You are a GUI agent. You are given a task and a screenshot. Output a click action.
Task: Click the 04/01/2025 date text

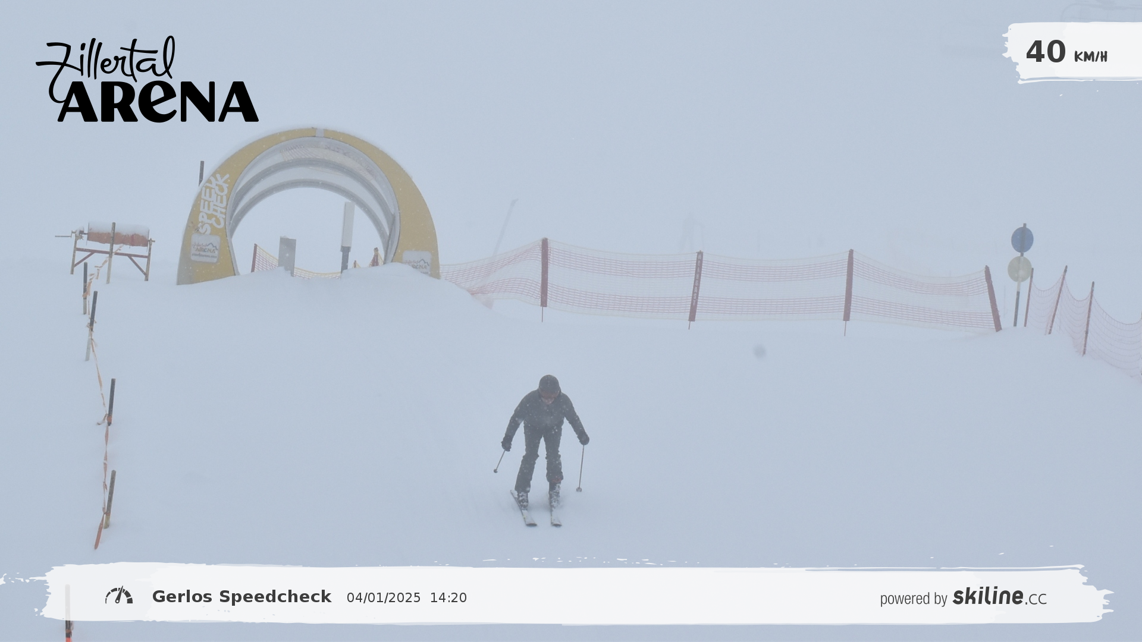(x=384, y=597)
